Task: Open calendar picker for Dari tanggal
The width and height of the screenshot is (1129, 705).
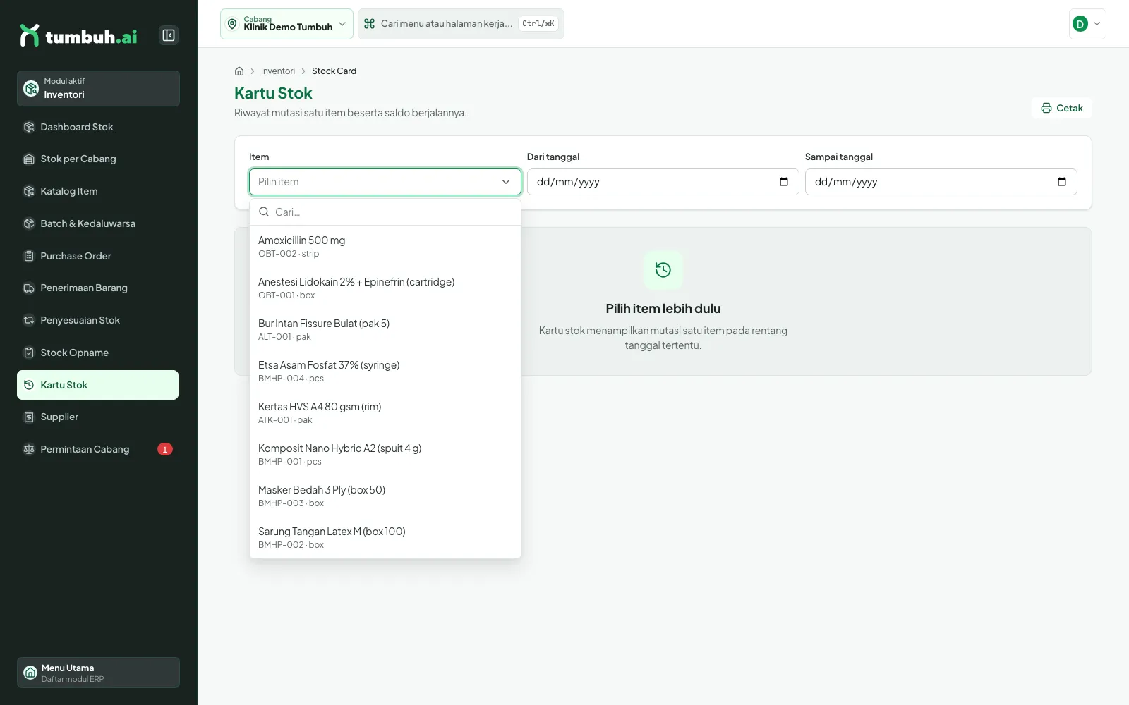Action: (x=784, y=182)
